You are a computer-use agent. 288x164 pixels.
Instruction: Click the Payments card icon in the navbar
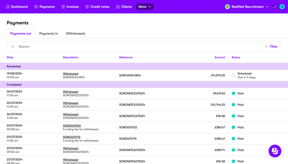(x=36, y=7)
